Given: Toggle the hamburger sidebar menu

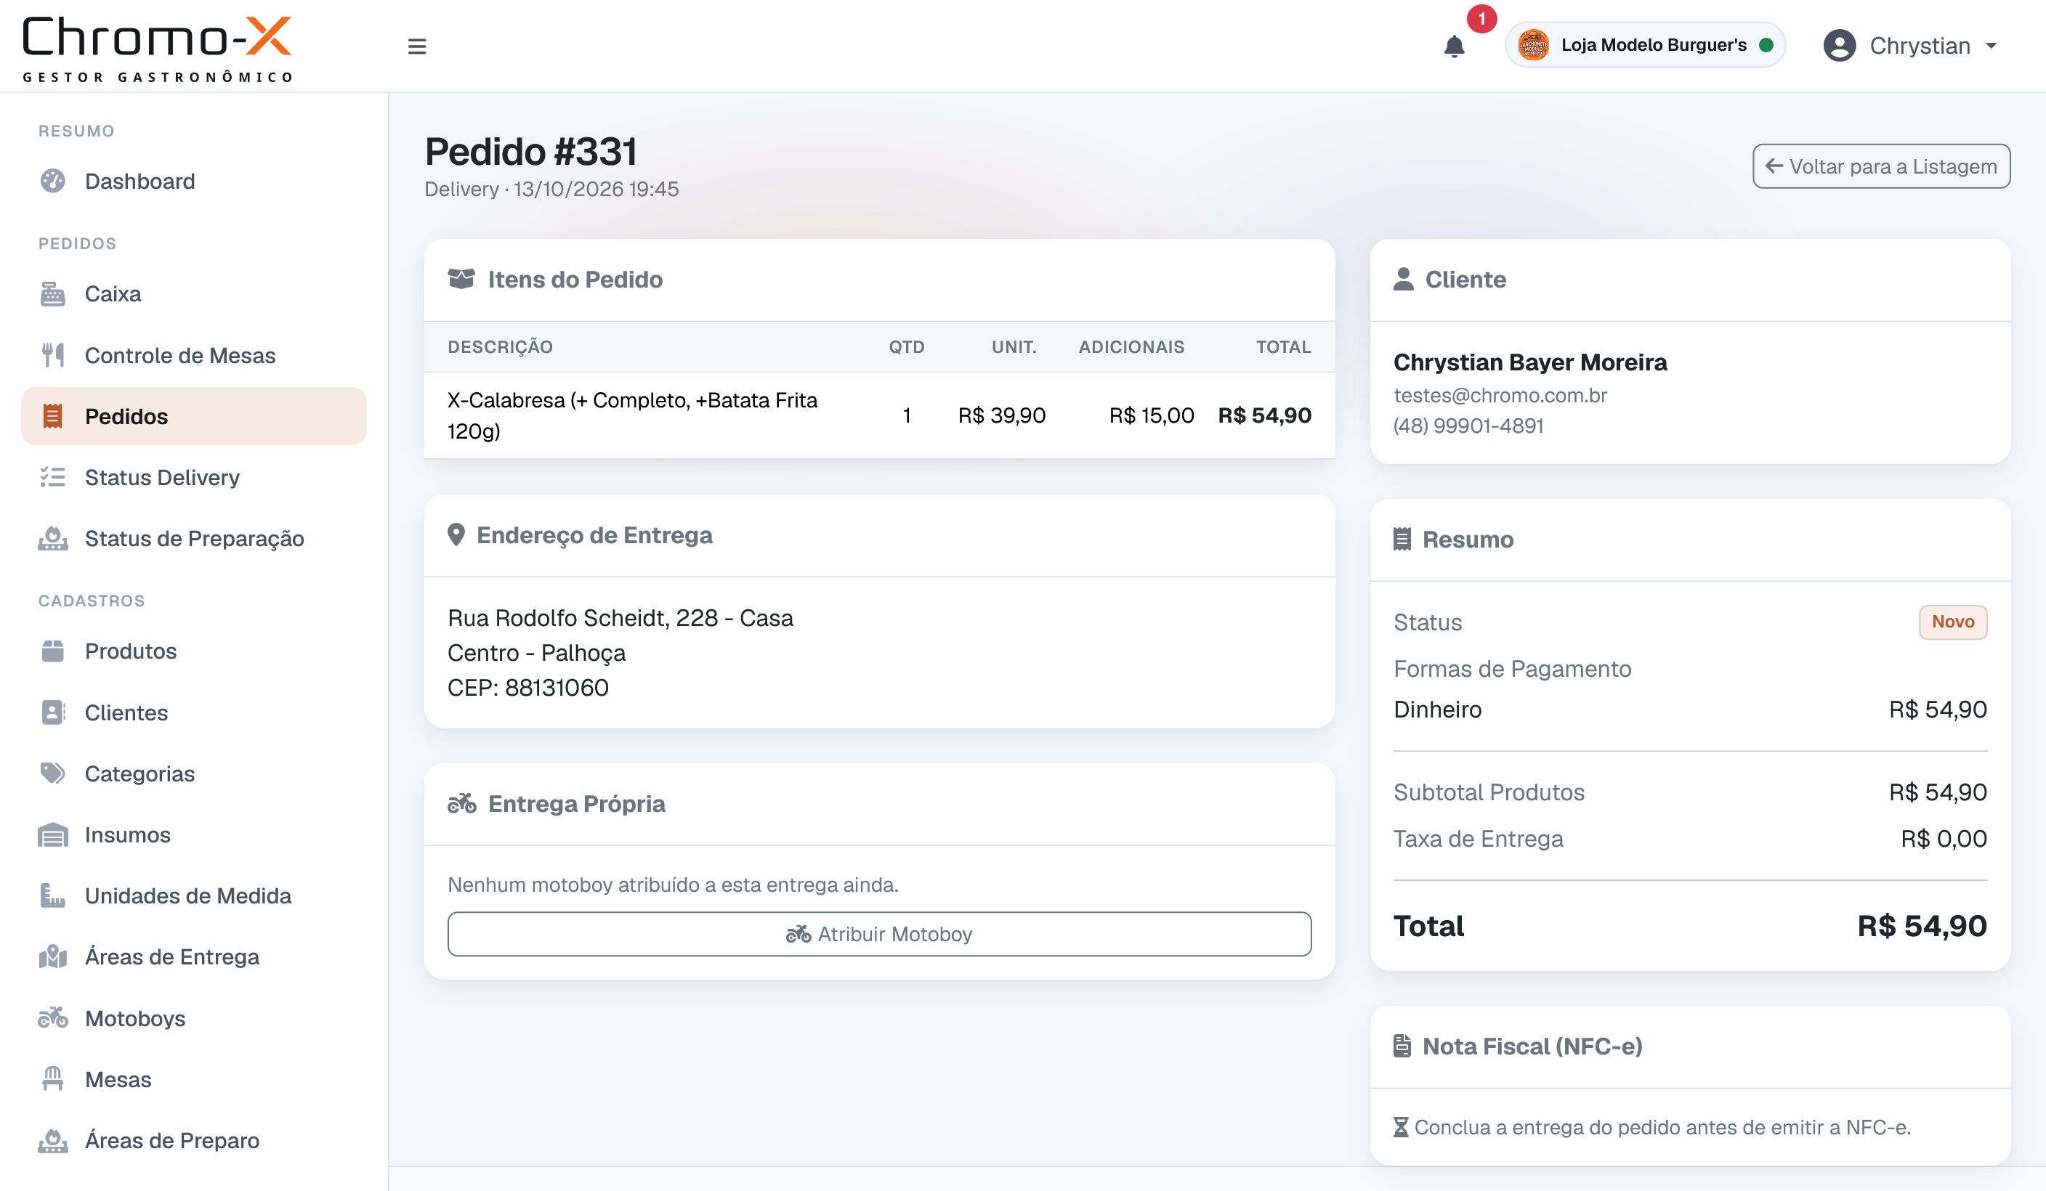Looking at the screenshot, I should (416, 46).
